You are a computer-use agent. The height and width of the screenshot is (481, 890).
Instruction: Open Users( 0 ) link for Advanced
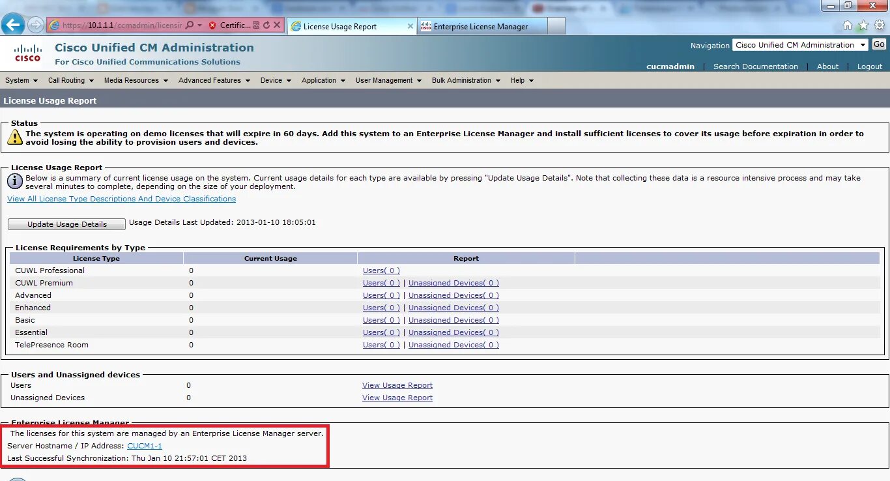pyautogui.click(x=381, y=295)
